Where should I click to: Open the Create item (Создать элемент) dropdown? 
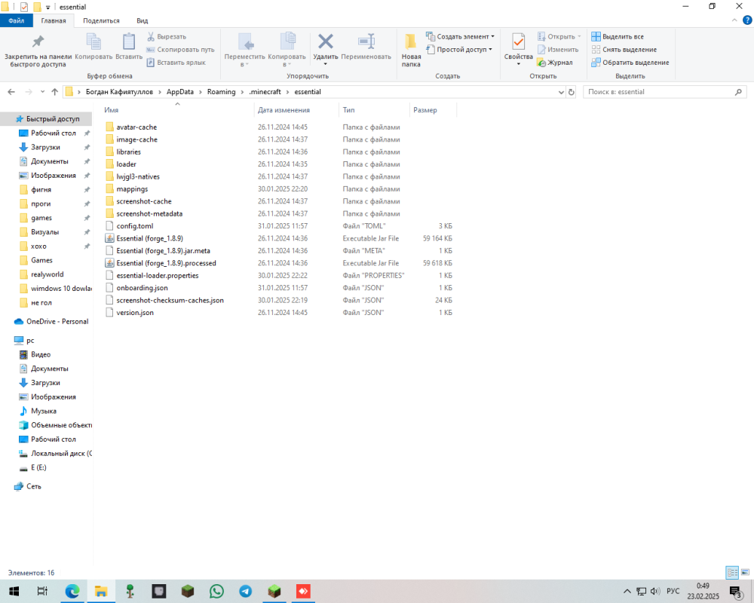pyautogui.click(x=460, y=36)
